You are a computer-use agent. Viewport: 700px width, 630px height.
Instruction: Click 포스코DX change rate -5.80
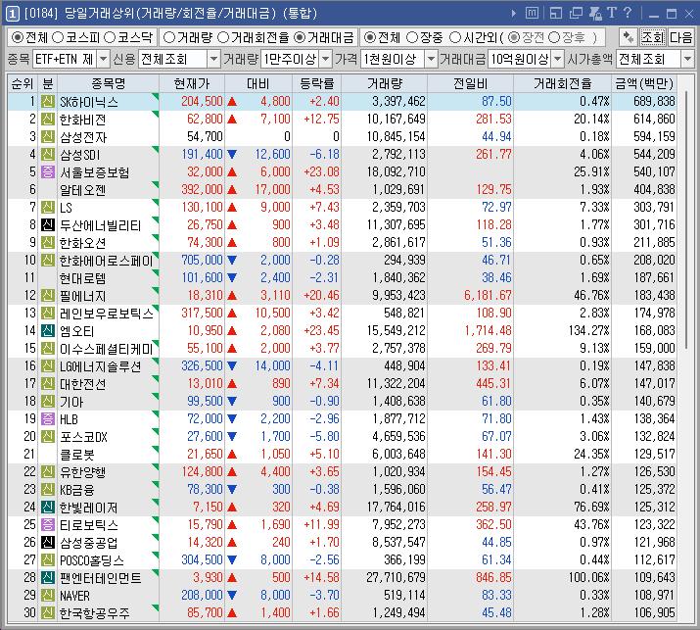[325, 437]
